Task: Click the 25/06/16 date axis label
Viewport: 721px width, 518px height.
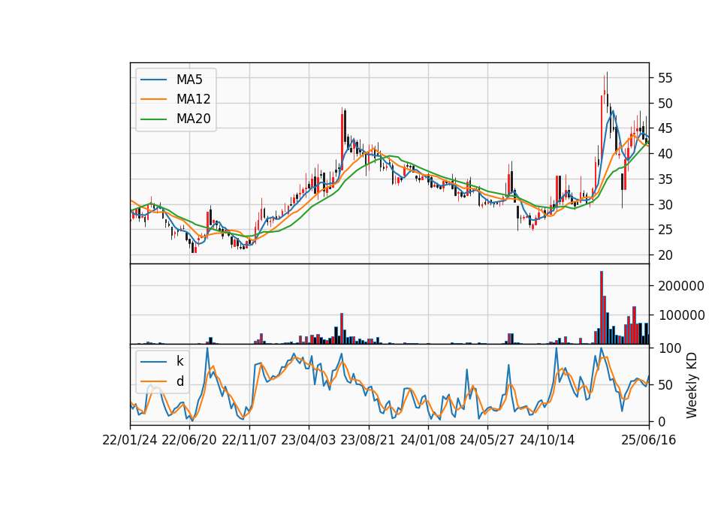Action: pos(649,440)
